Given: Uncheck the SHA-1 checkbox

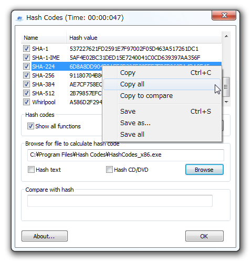Looking at the screenshot, I should point(26,48).
